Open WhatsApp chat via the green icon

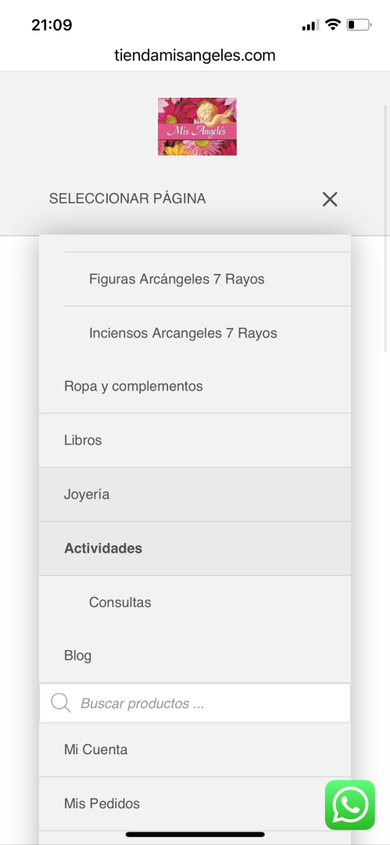pyautogui.click(x=349, y=805)
